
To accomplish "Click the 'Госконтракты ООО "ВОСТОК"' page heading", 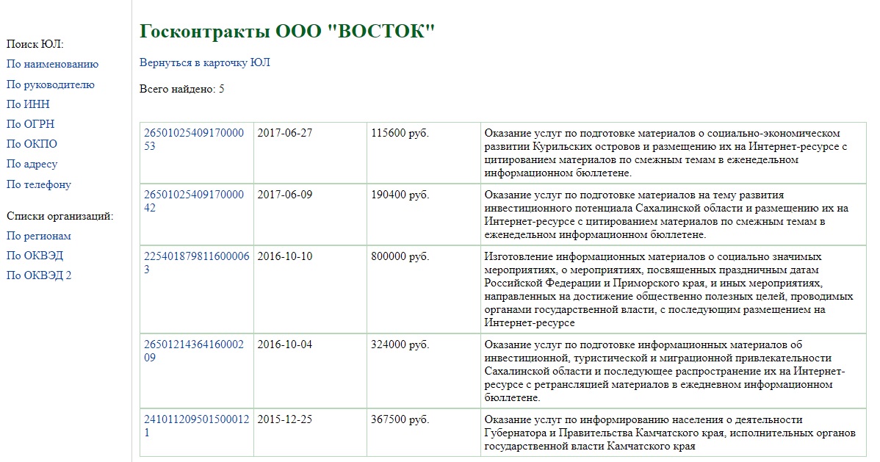I will pos(287,32).
